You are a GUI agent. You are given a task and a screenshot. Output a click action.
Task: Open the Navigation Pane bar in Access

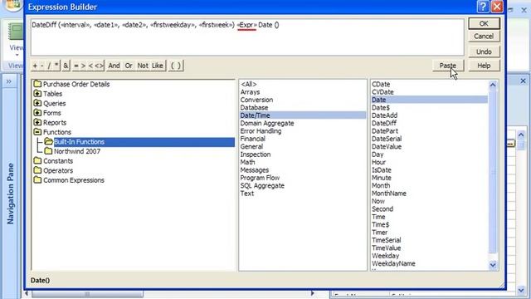tap(11, 194)
